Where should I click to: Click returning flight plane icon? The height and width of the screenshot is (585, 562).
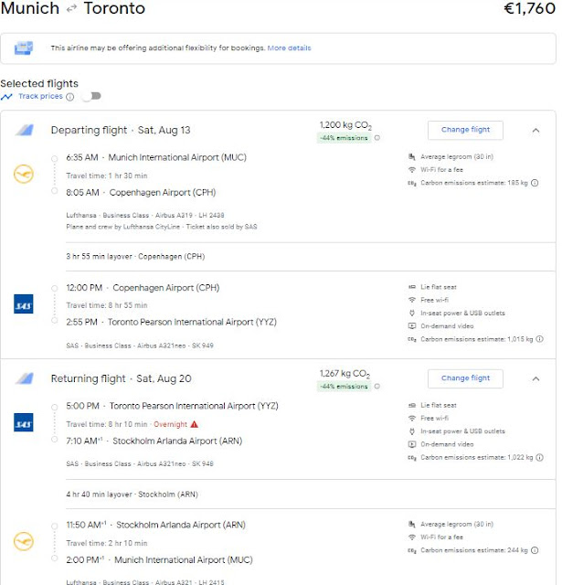(x=25, y=378)
